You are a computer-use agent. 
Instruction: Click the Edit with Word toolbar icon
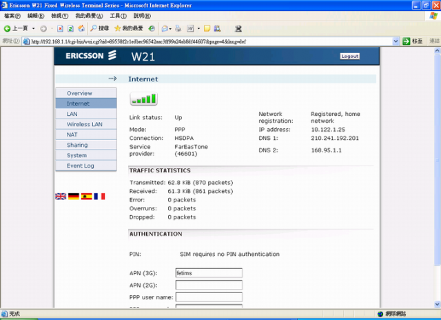tap(190, 28)
